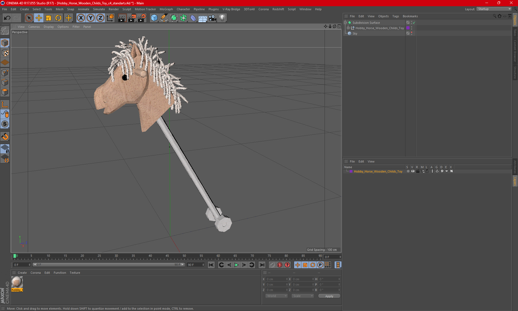Go to end of animation
518x311 pixels.
pyautogui.click(x=262, y=265)
